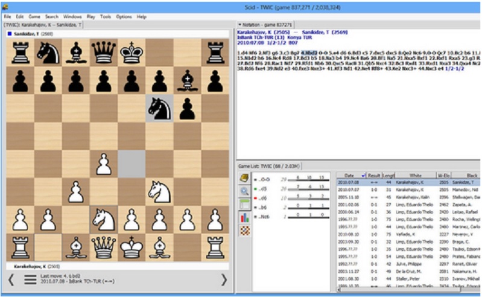
Task: Click the chessboard position filter icon
Action: point(244,231)
